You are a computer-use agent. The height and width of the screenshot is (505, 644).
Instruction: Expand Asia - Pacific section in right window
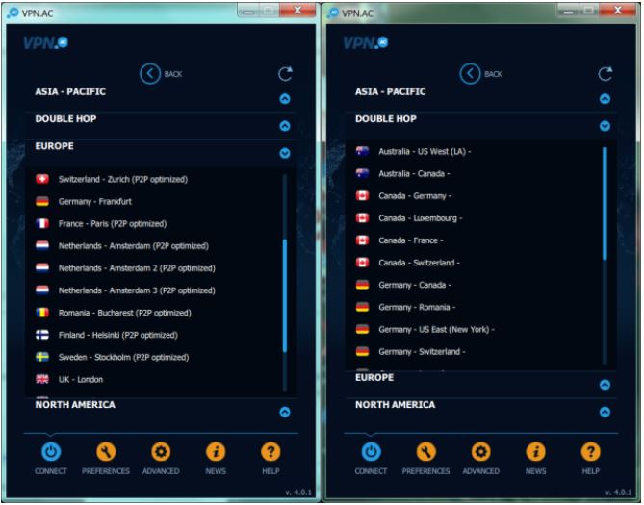pos(605,98)
